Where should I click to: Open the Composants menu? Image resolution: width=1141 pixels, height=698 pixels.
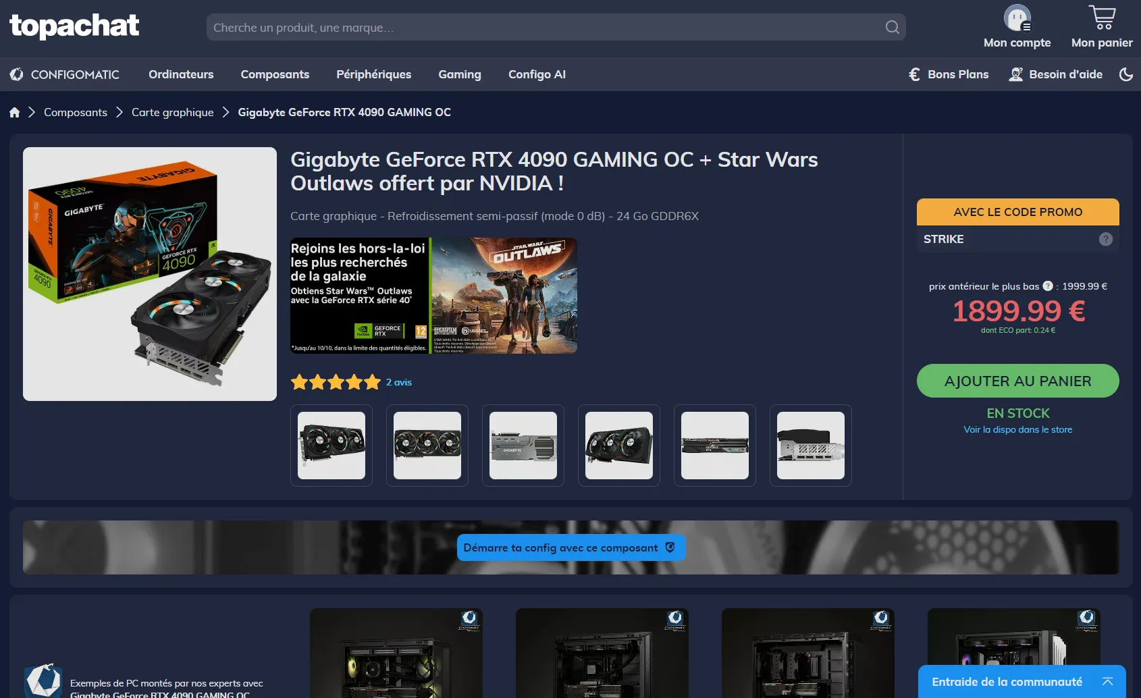[275, 74]
